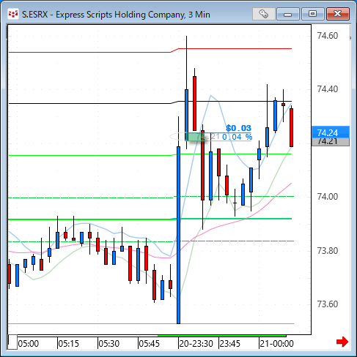The width and height of the screenshot is (357, 357).
Task: Click the black horizontal level line
Action: (150, 103)
